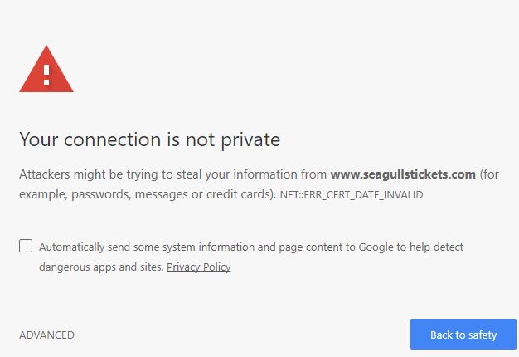
Task: Click the words 'page content' in the underlined link
Action: point(310,247)
